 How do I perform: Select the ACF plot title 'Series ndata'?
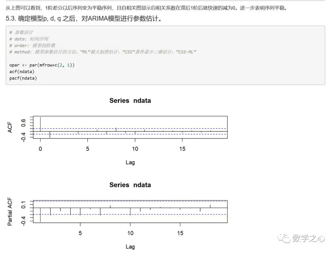[x=130, y=101]
